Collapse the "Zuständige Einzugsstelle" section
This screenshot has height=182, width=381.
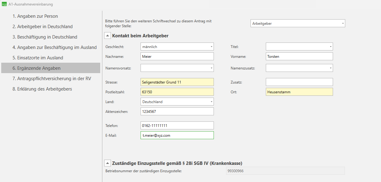pyautogui.click(x=107, y=163)
